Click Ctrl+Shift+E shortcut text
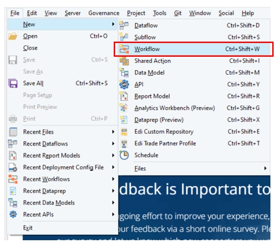280x248 pixels. click(243, 131)
